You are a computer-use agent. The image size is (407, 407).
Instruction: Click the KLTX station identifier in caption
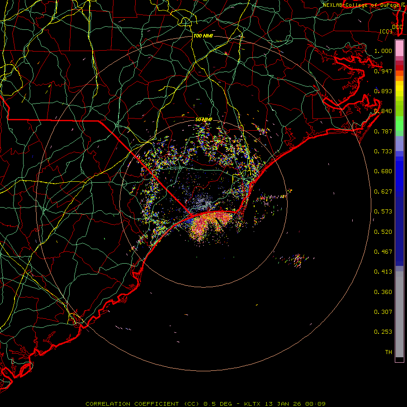[252, 404]
